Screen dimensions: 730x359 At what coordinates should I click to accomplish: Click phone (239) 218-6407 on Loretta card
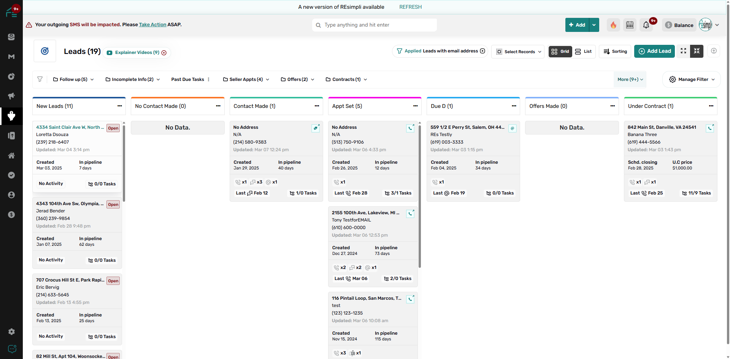click(x=52, y=142)
